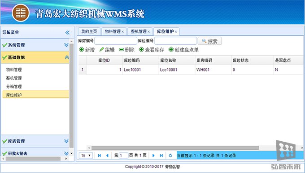Sort by 库位ID column header
Viewport: 305px width, 173px height.
click(105, 60)
